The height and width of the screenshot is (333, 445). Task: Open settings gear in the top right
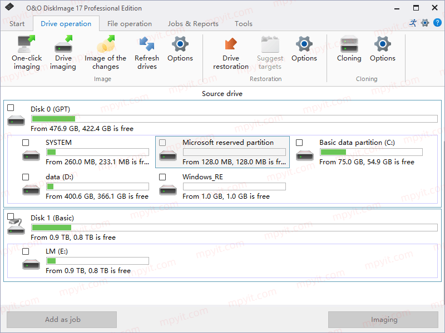tap(425, 23)
